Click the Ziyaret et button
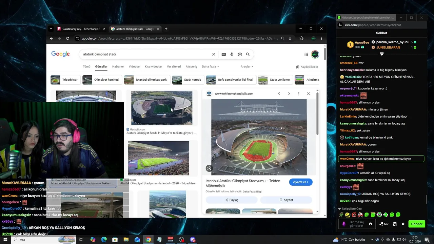 pos(301,182)
